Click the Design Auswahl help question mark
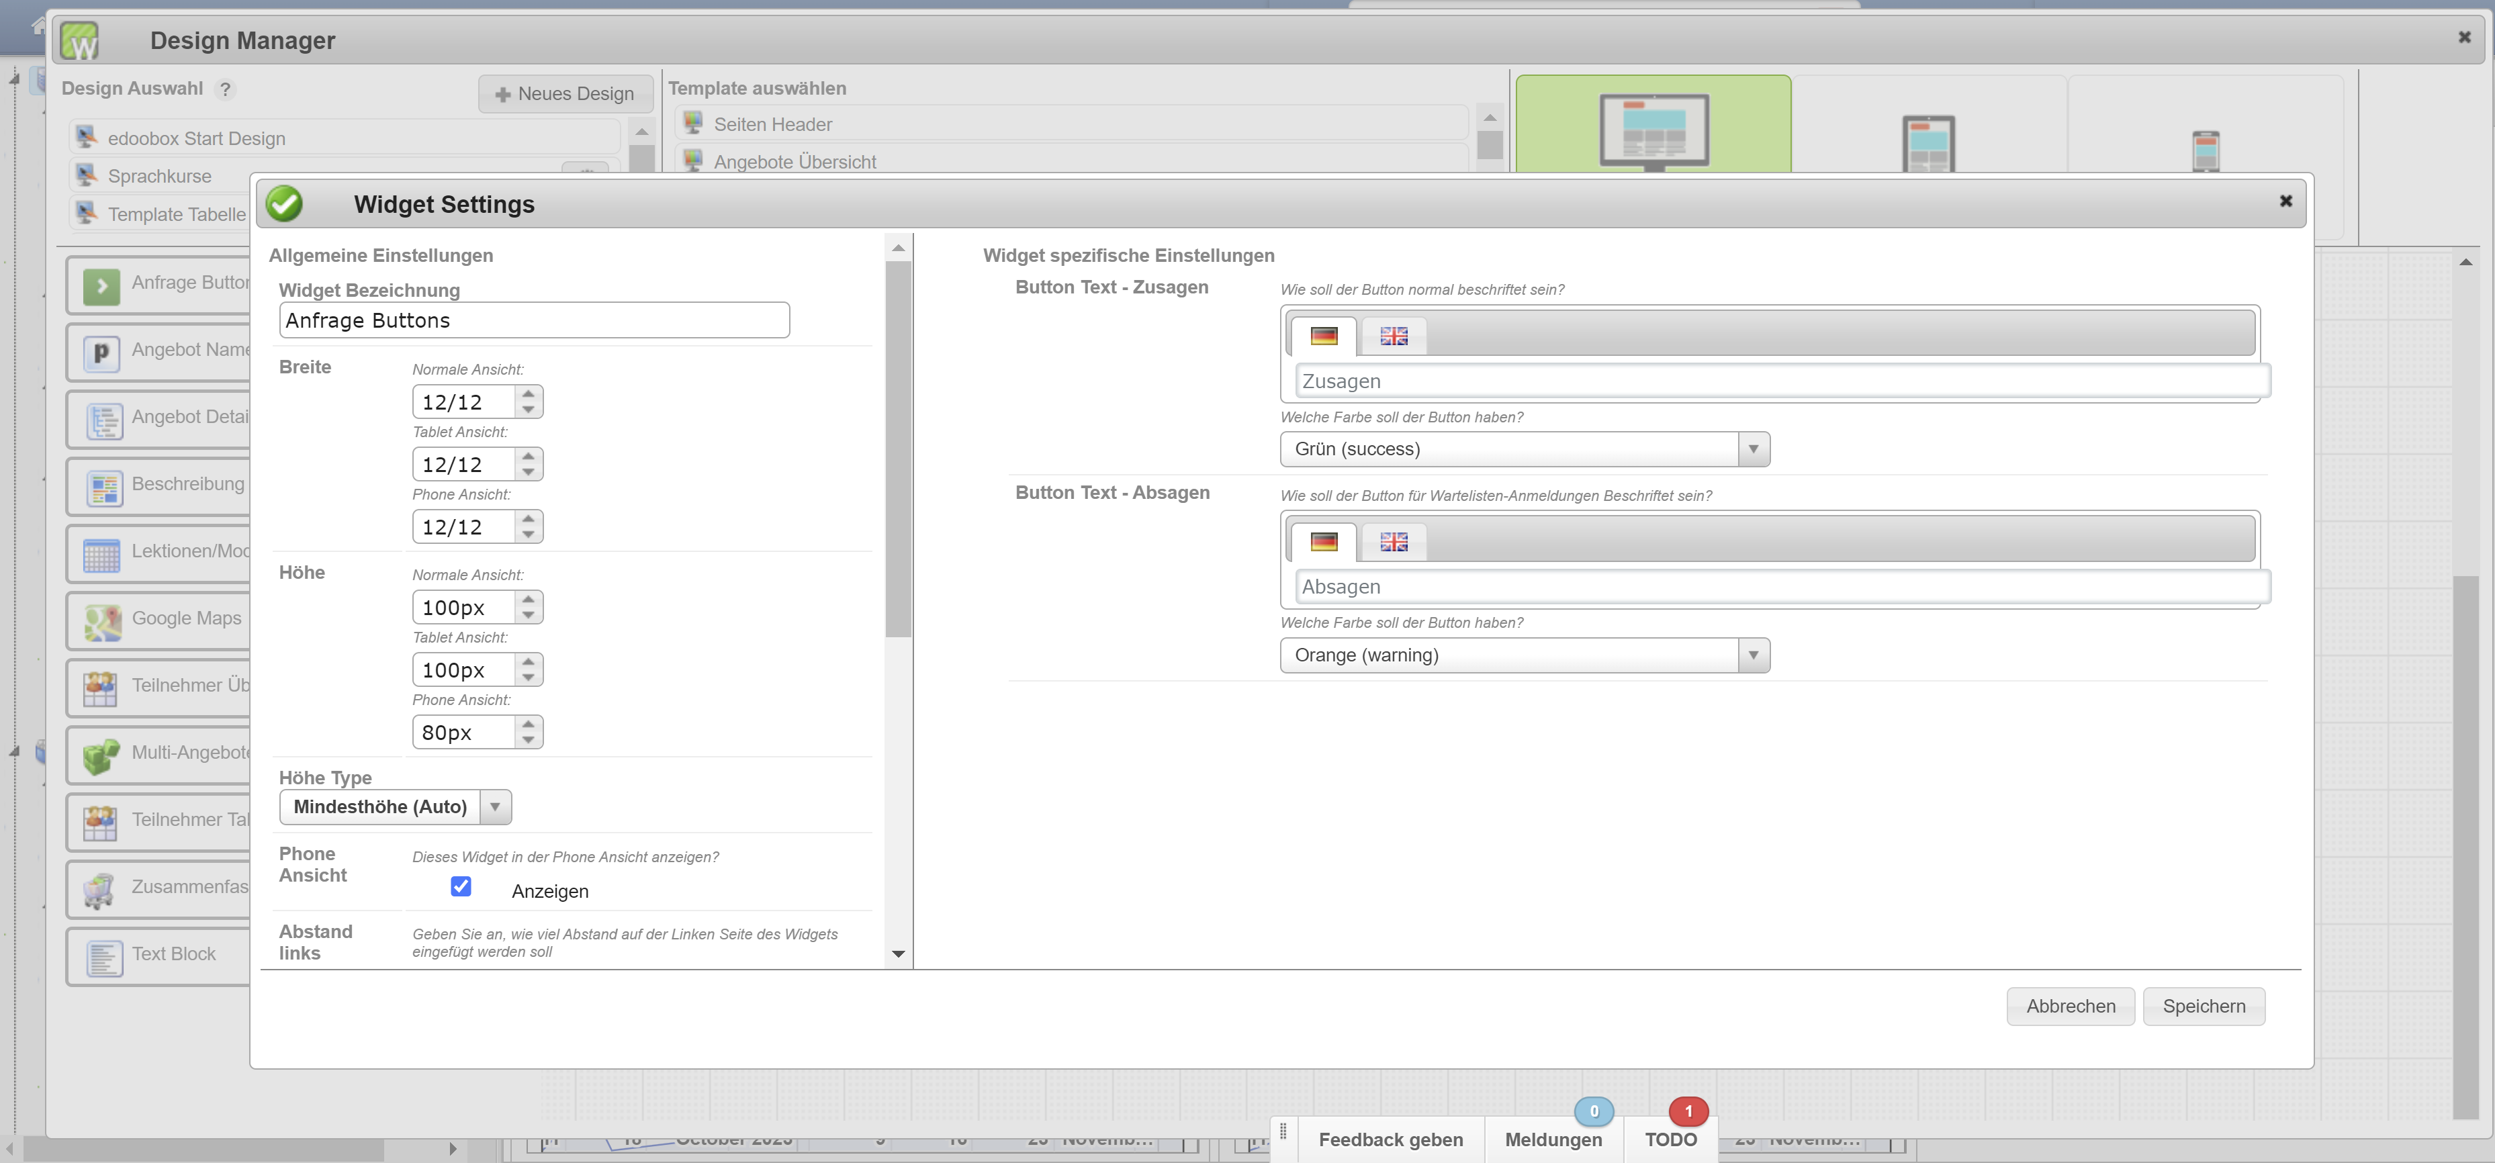The image size is (2495, 1163). click(x=225, y=89)
